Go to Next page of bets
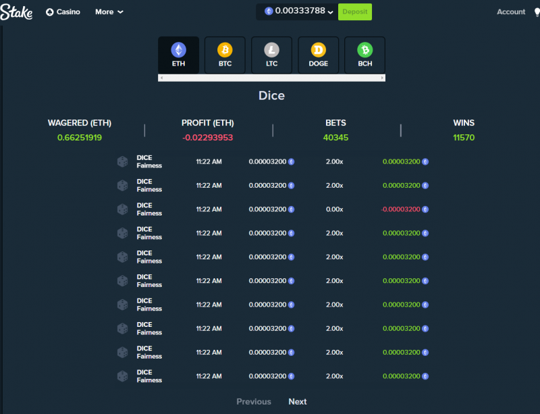The width and height of the screenshot is (540, 414). pyautogui.click(x=298, y=402)
